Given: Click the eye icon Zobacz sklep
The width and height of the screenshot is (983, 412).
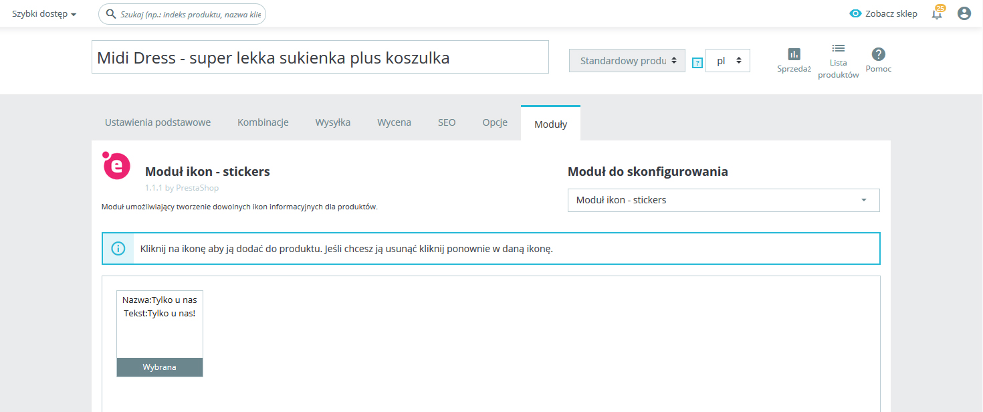Looking at the screenshot, I should click(855, 14).
